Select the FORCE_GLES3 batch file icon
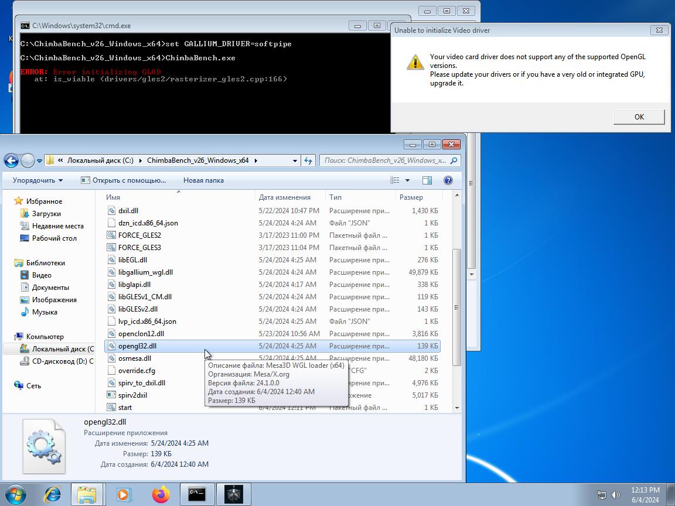 (111, 247)
